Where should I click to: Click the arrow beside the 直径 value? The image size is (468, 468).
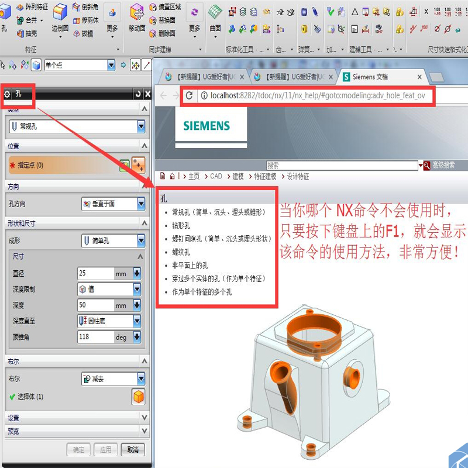point(137,273)
